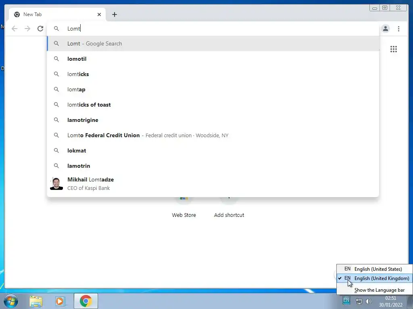The width and height of the screenshot is (413, 309).
Task: Click the browser back arrow
Action: (x=15, y=29)
